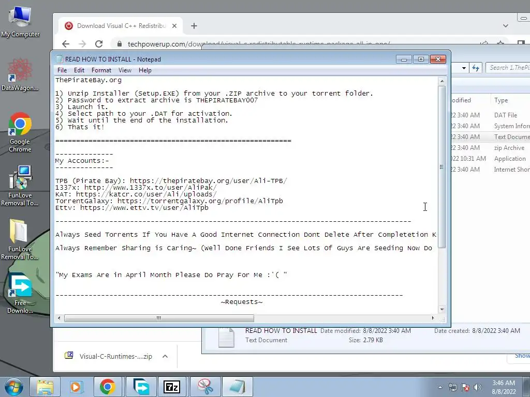
Task: Click the address bar padlock icon
Action: (120, 44)
